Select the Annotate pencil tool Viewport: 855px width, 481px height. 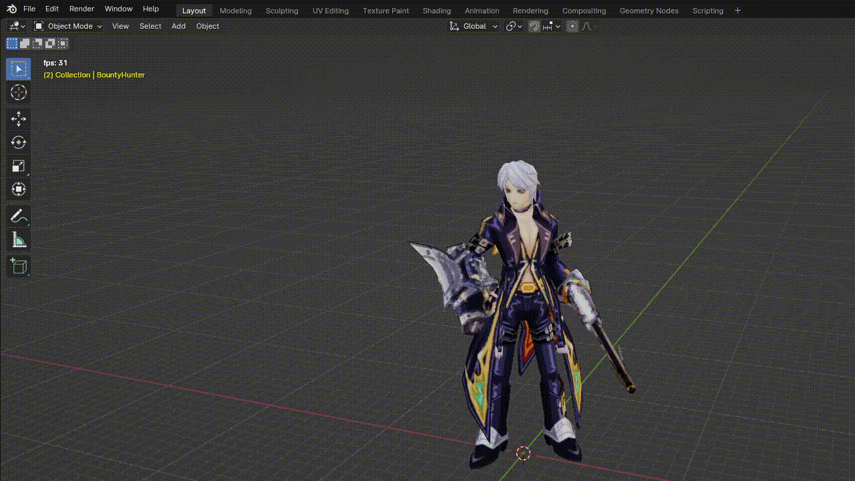click(19, 216)
